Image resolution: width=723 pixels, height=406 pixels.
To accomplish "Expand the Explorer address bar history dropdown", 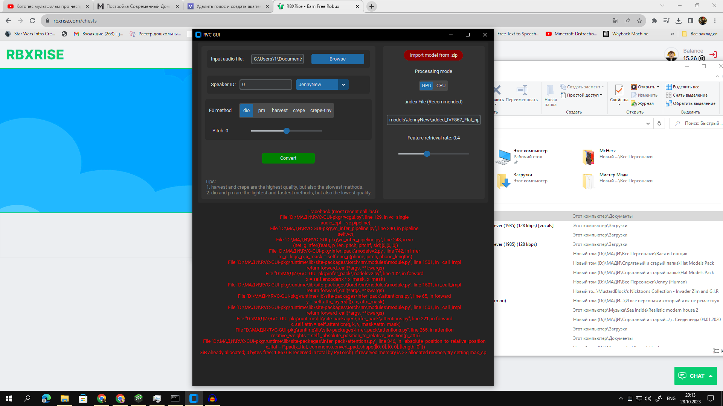I will coord(648,123).
